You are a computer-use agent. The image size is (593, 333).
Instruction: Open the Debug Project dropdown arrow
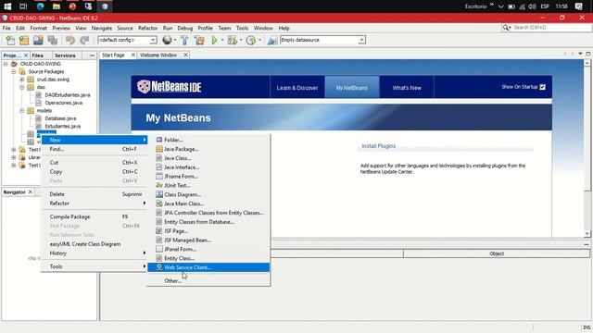pyautogui.click(x=241, y=40)
